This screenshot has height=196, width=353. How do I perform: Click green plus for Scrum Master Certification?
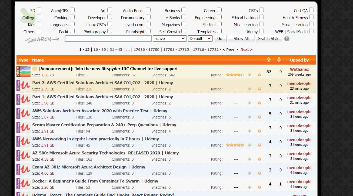pos(249,131)
